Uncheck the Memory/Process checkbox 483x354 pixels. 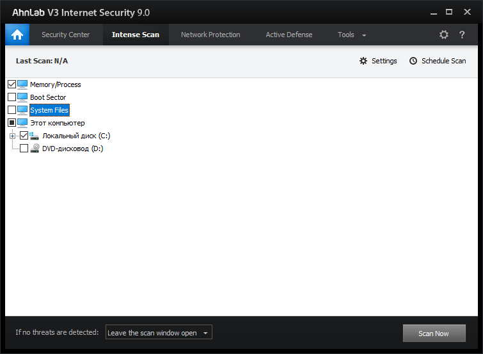click(x=12, y=84)
